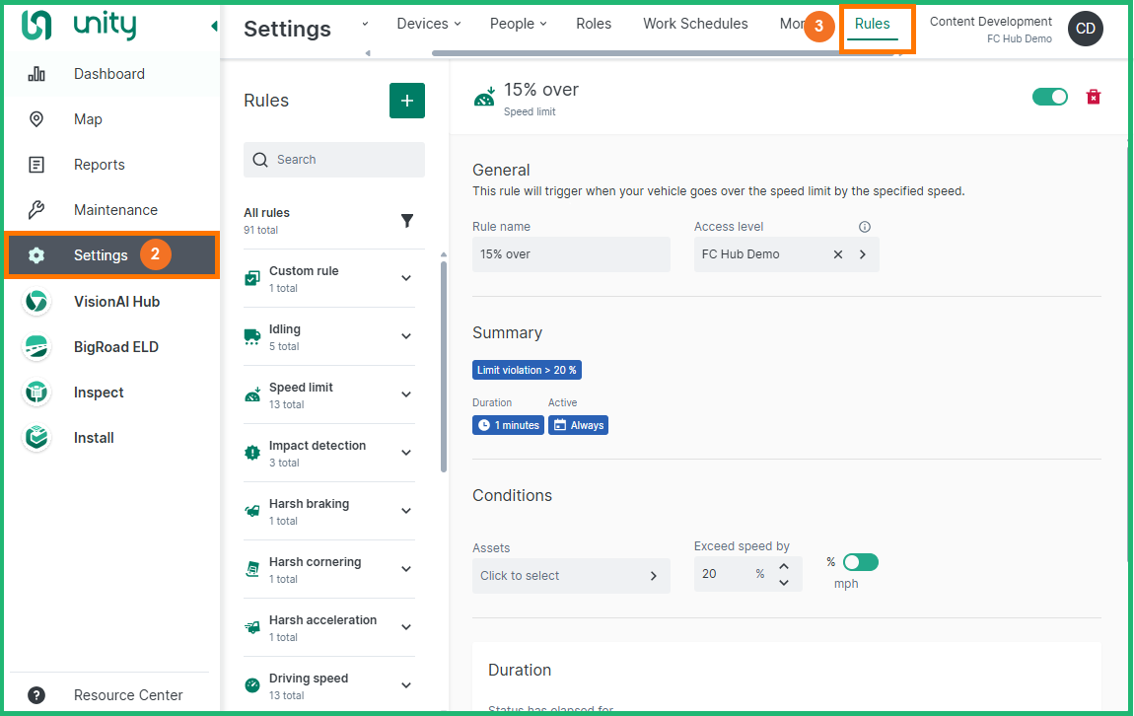This screenshot has width=1134, height=716.
Task: Click the Assets 'Click to select' field
Action: click(x=570, y=576)
